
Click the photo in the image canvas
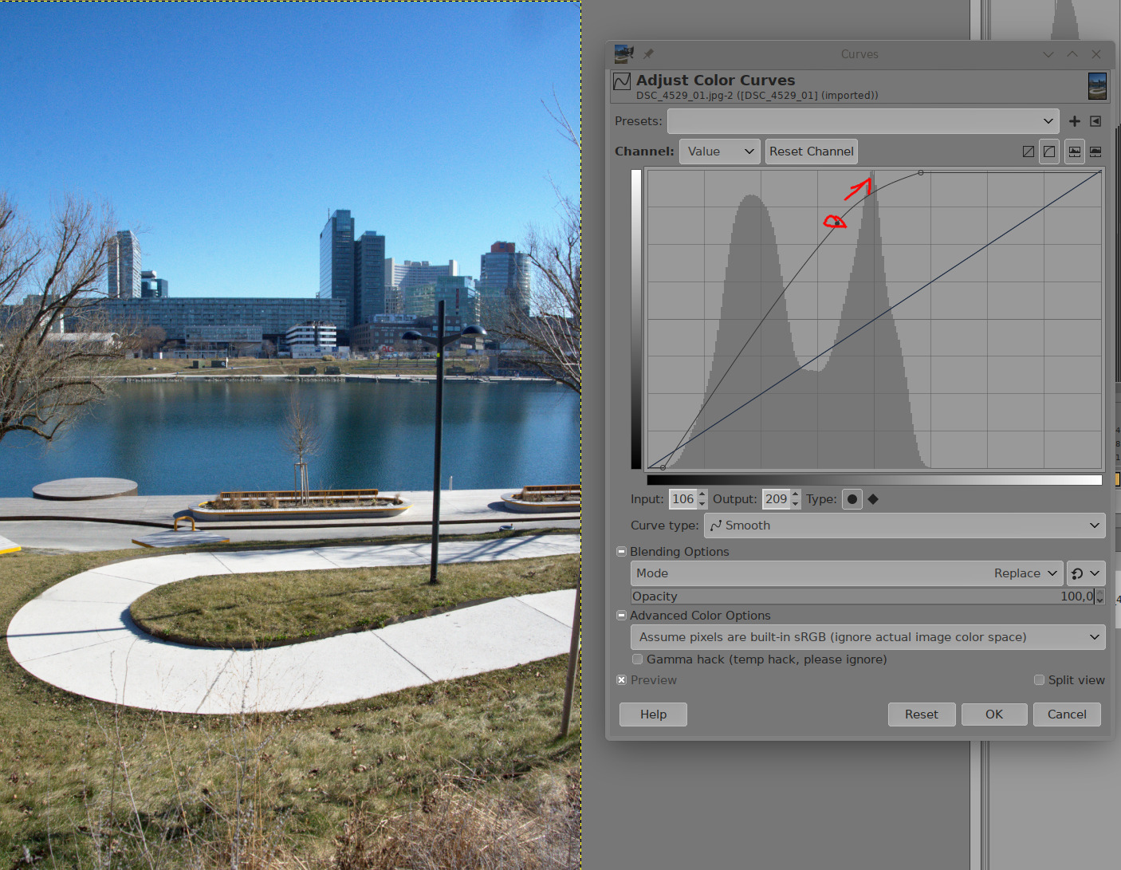290,435
